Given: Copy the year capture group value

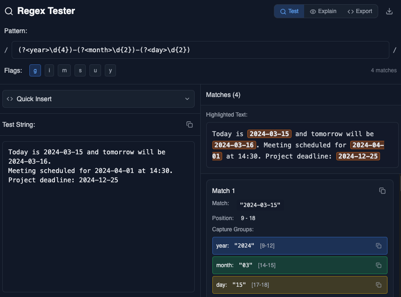Looking at the screenshot, I should pyautogui.click(x=379, y=246).
